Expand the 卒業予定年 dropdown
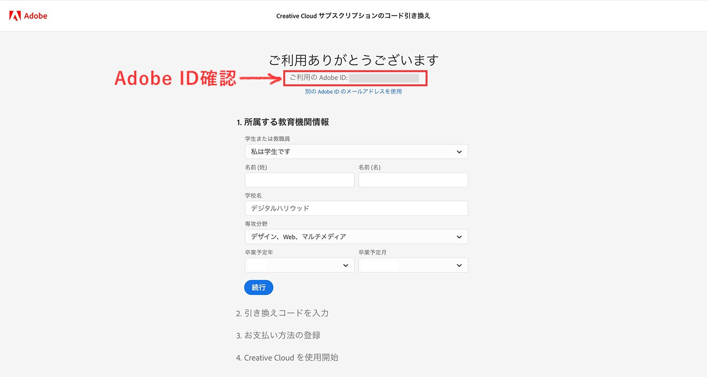Viewport: 707px width, 377px height. coord(300,265)
